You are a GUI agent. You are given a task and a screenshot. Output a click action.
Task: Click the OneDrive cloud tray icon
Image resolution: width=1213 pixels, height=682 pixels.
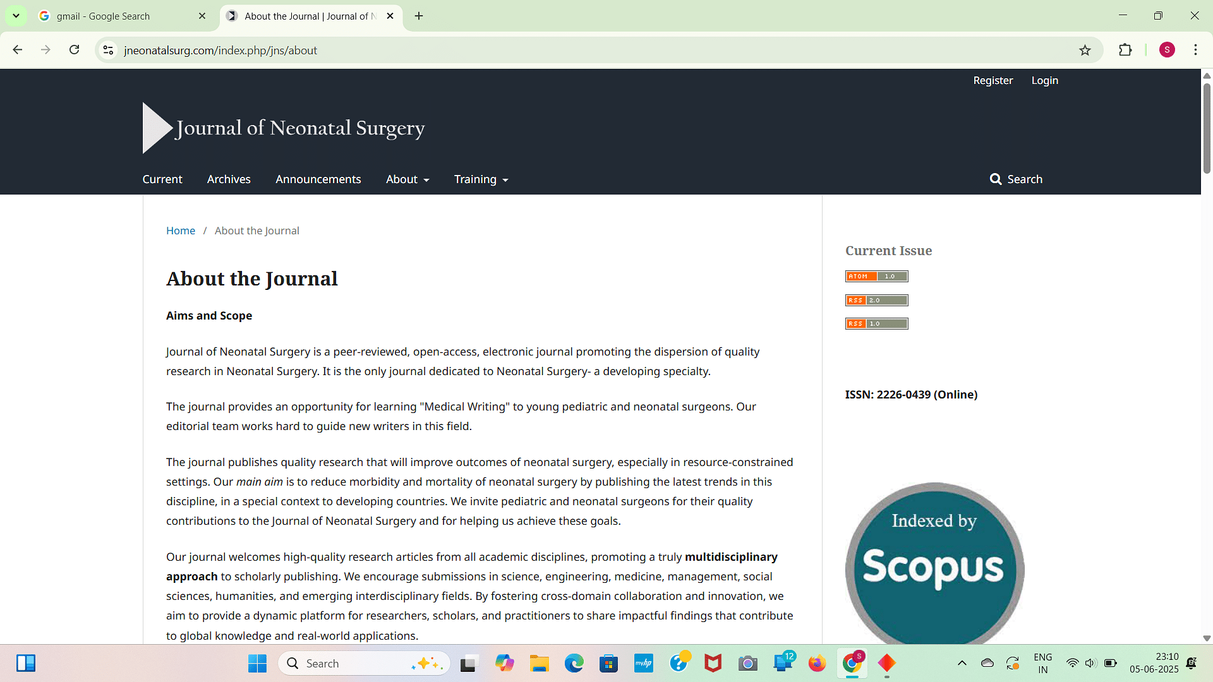[x=987, y=663]
